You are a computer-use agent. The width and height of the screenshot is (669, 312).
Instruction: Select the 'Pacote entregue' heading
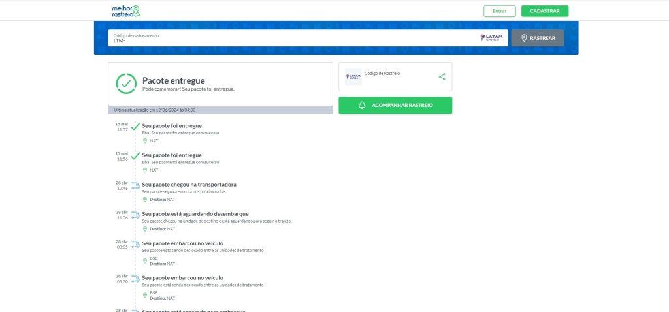(174, 80)
